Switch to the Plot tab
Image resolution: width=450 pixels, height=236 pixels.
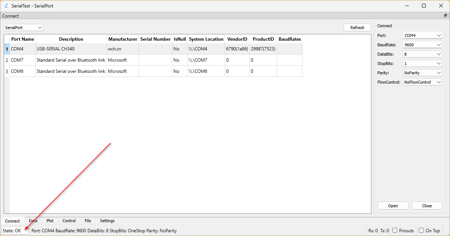click(x=50, y=221)
